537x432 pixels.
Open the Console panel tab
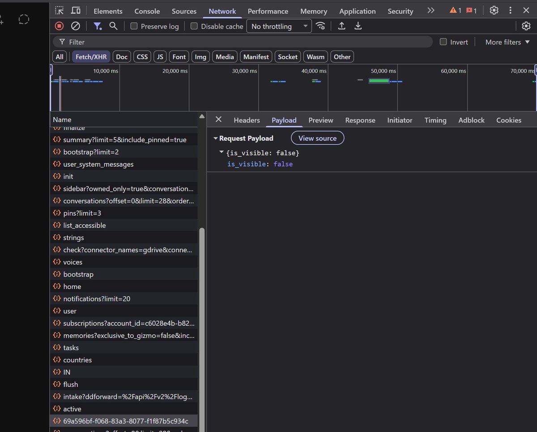[x=147, y=11]
